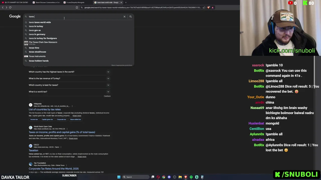Open options for OECD result
Screen dimensions: 321x180
(x=61, y=147)
